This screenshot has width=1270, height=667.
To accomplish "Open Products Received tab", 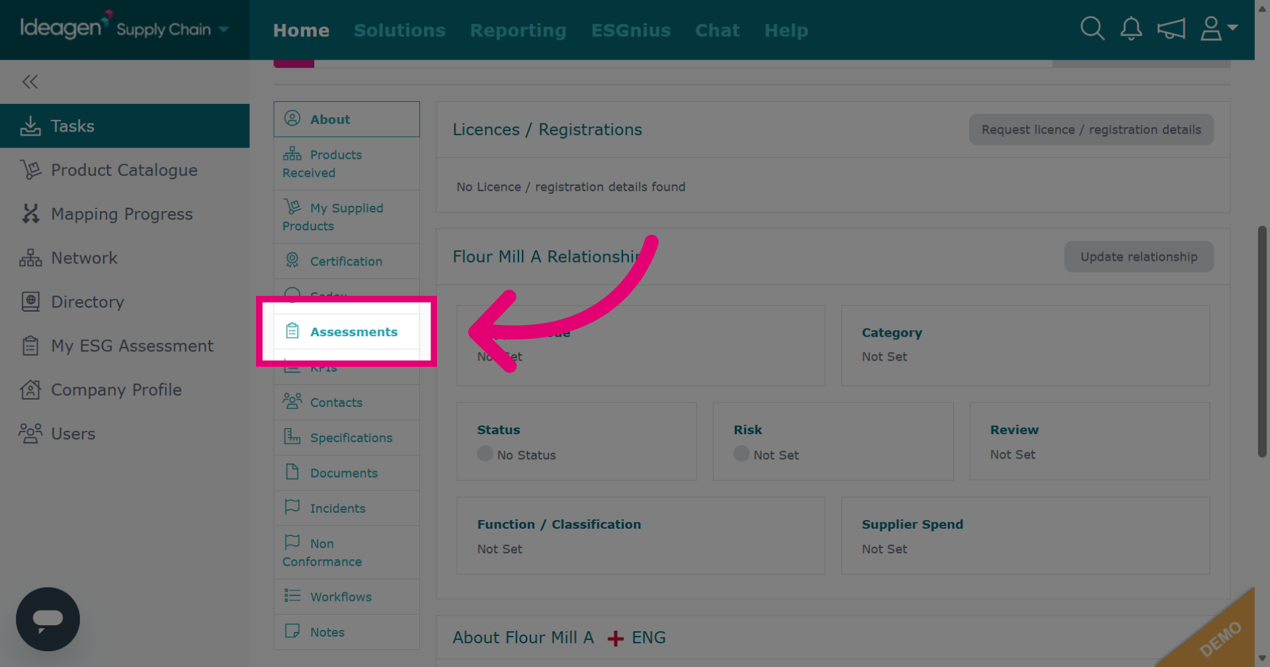I will [347, 163].
